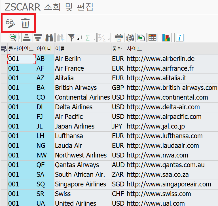Click the Subtotals icon
218x206 pixels.
(102, 37)
